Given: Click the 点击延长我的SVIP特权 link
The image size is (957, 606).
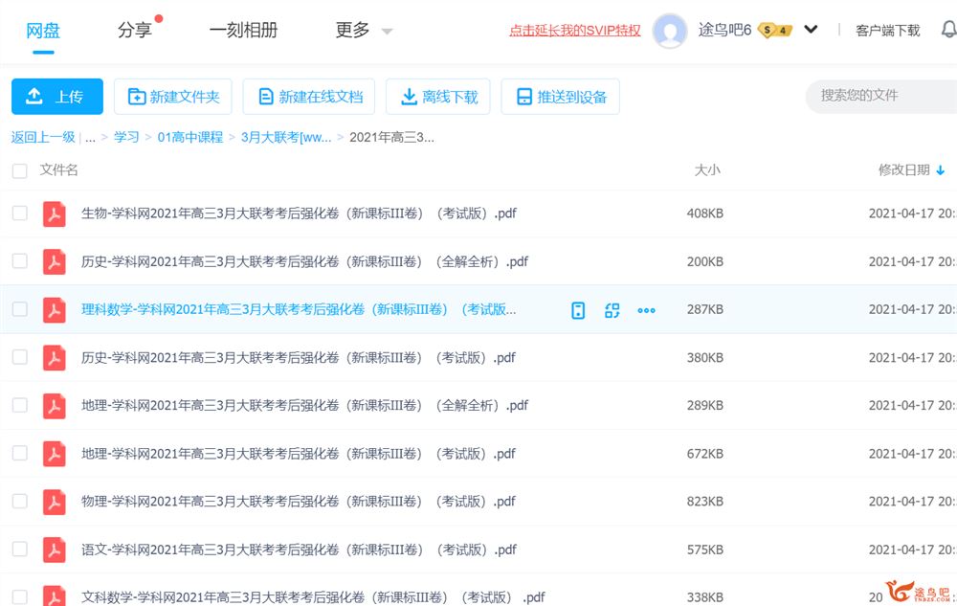Looking at the screenshot, I should tap(575, 31).
